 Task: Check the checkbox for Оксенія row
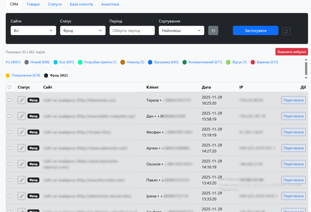9,164
